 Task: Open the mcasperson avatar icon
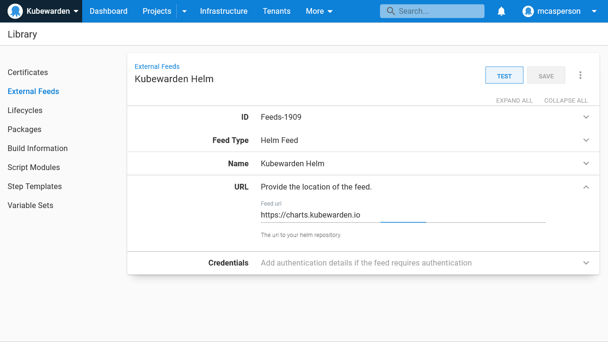tap(528, 11)
